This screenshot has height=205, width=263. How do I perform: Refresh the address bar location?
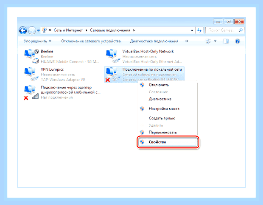click(199, 30)
